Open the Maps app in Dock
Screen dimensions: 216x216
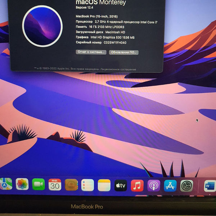coord(6,184)
